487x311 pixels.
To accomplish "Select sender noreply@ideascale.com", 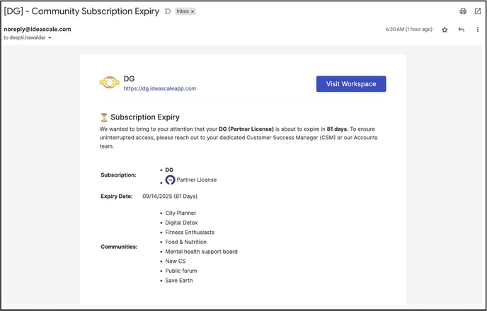I will point(38,29).
